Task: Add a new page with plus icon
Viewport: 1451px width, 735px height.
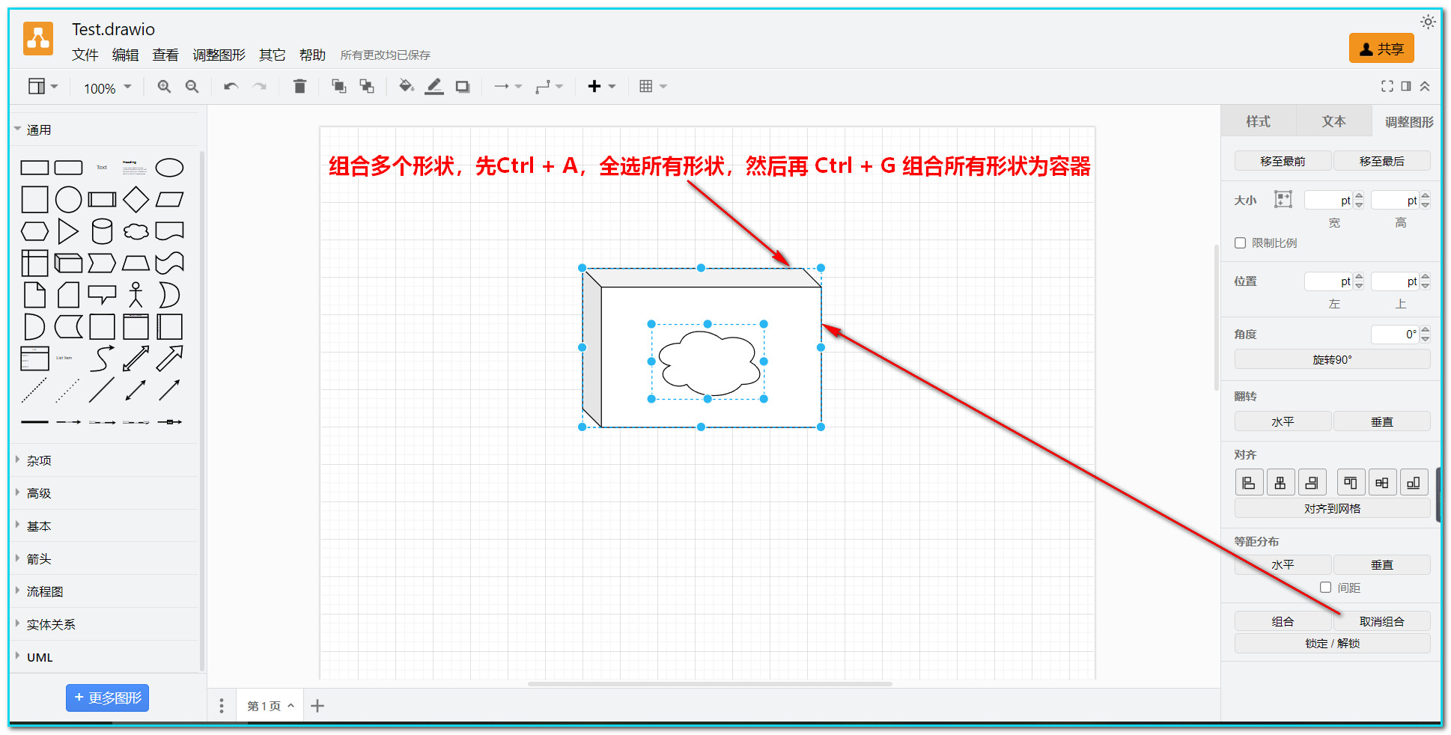Action: tap(317, 706)
